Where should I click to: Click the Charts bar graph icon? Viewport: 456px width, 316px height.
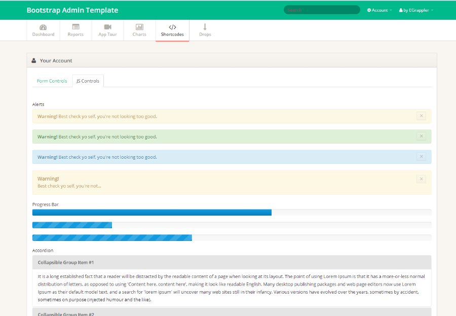(x=139, y=27)
